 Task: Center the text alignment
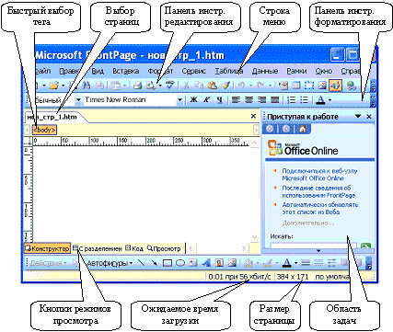pyautogui.click(x=249, y=99)
